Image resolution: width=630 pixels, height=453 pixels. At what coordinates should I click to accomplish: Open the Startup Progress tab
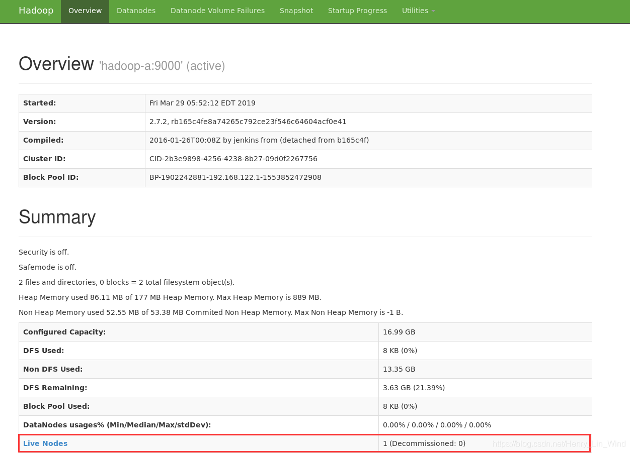pyautogui.click(x=357, y=11)
